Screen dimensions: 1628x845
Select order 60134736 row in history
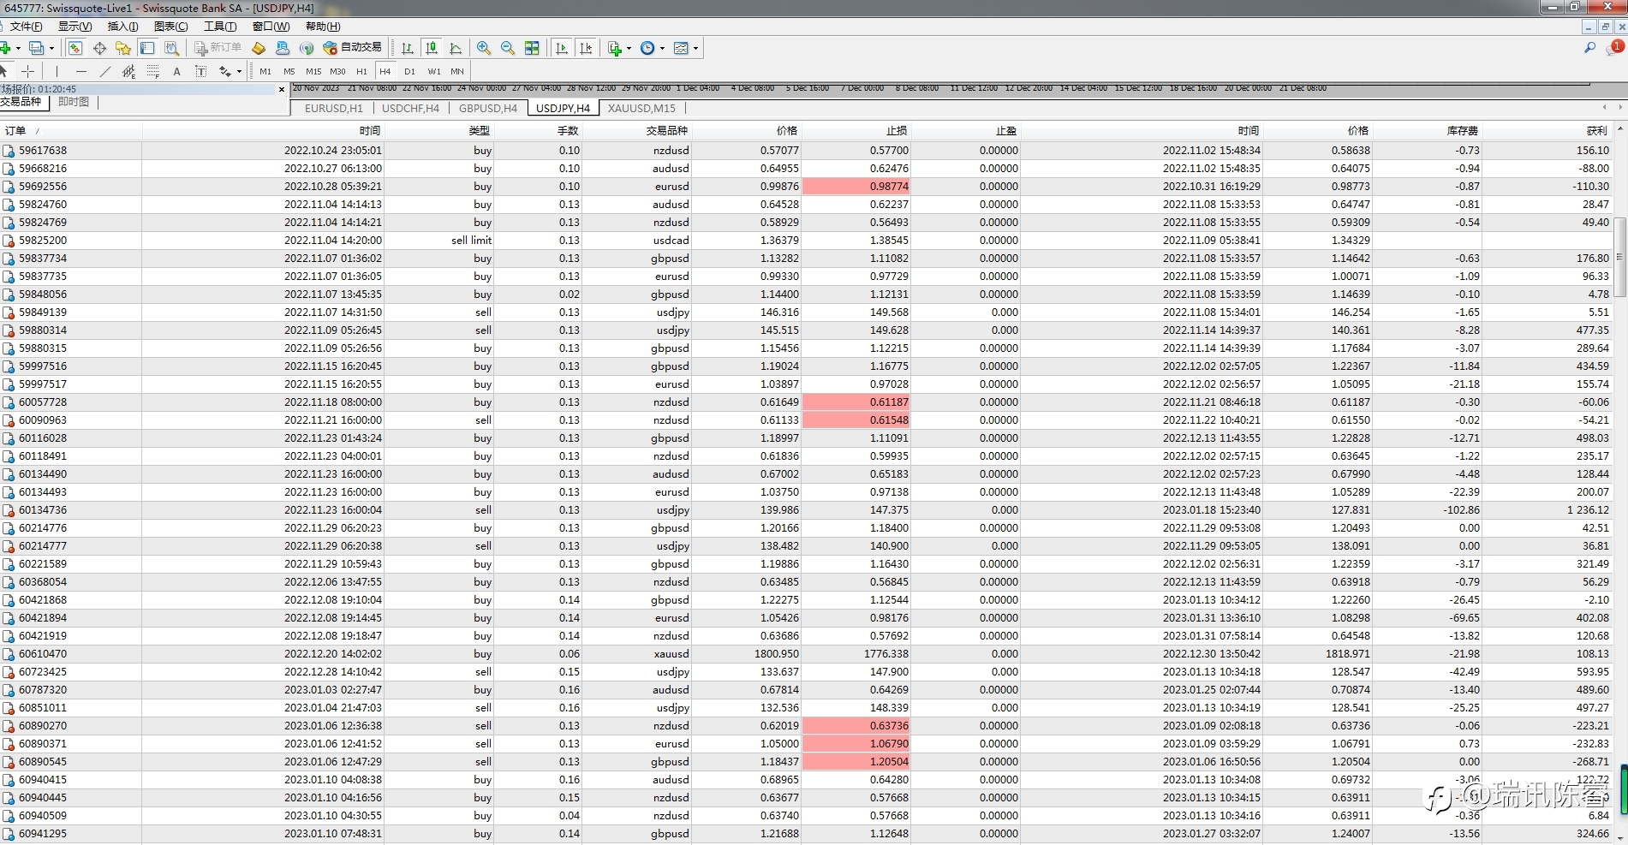pos(43,510)
